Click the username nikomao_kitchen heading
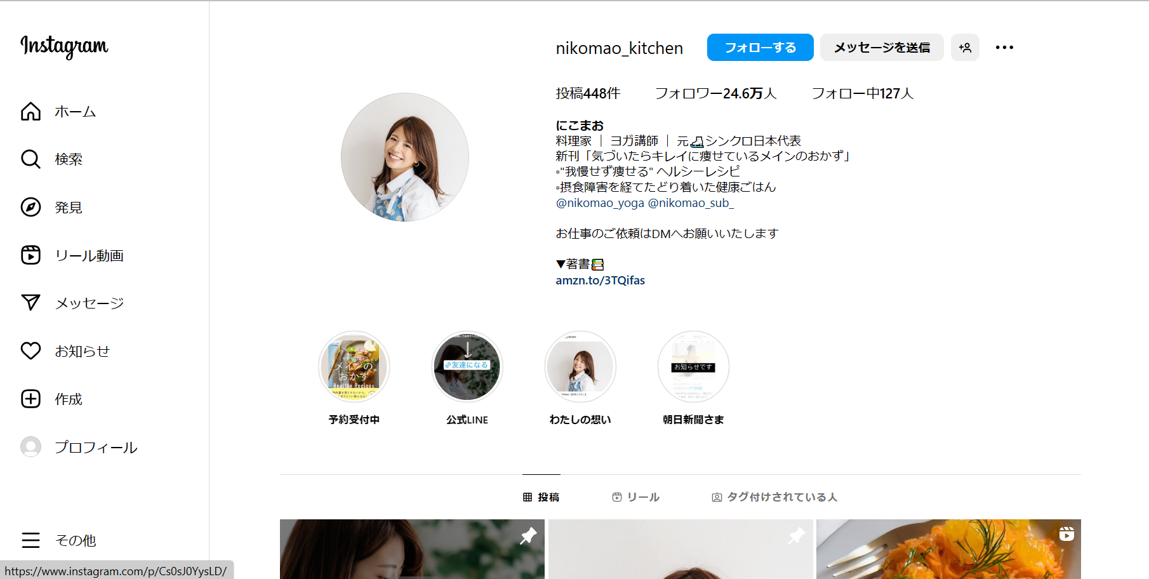Screen dimensions: 1149x579 click(x=620, y=48)
